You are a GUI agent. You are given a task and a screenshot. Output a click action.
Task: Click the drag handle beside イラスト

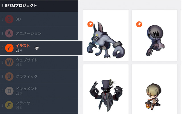pos(2,48)
